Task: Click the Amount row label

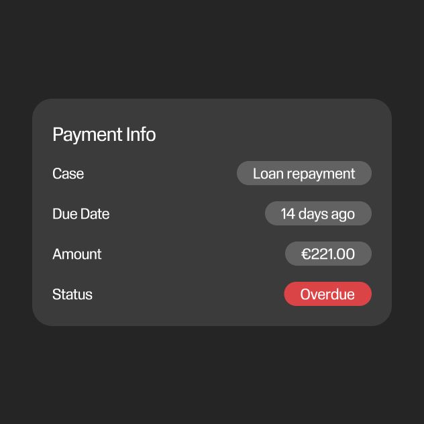Action: coord(77,254)
